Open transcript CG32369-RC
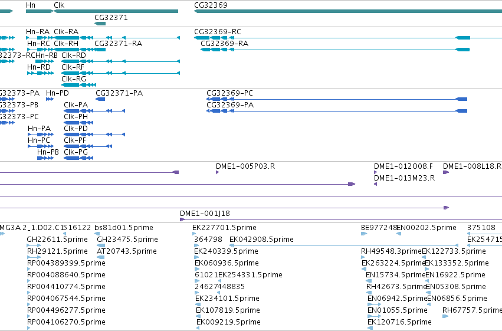Image resolution: width=502 pixels, height=331 pixels. 218,32
